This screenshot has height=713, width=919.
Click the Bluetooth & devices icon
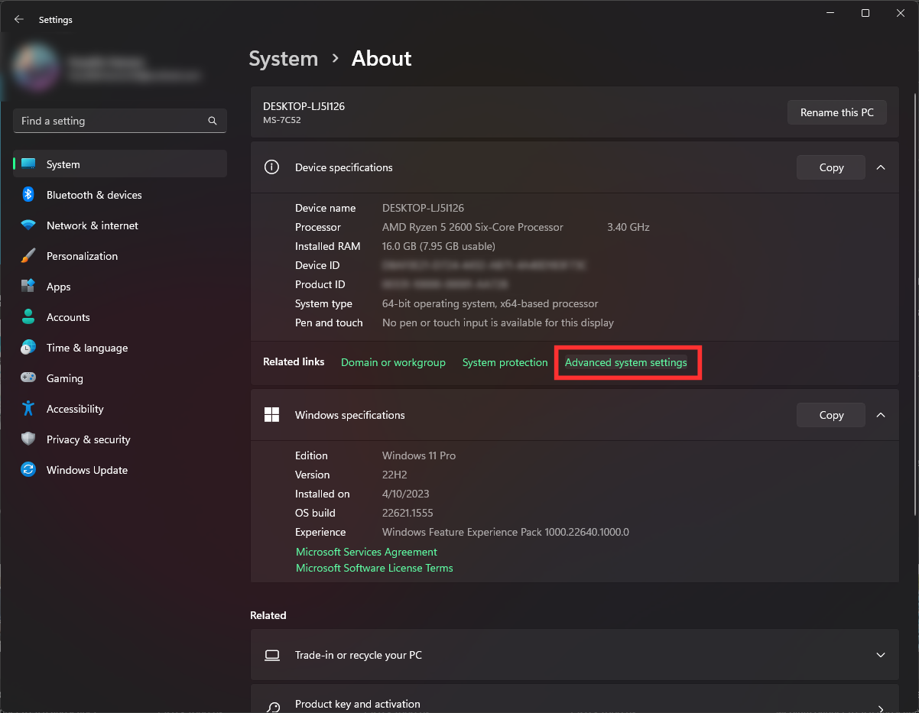28,195
